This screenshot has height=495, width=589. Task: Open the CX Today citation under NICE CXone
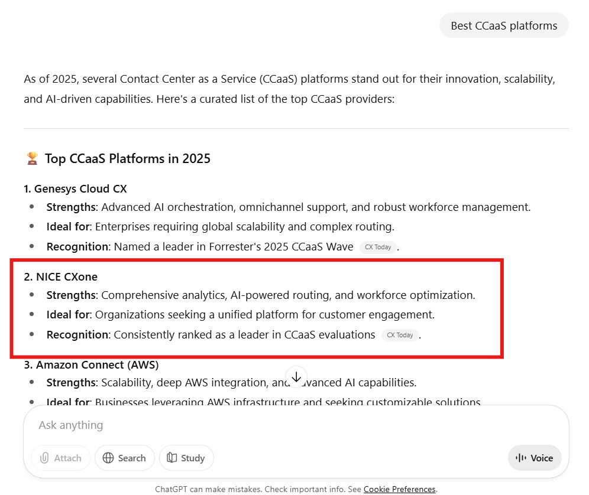click(x=400, y=335)
